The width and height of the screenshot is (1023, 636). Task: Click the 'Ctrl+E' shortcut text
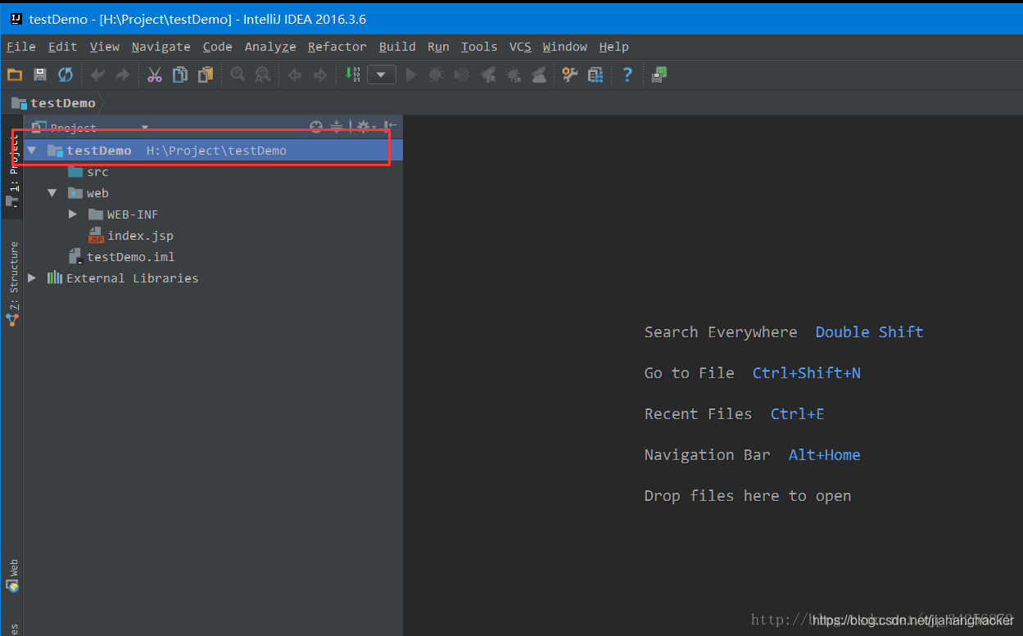click(x=797, y=413)
